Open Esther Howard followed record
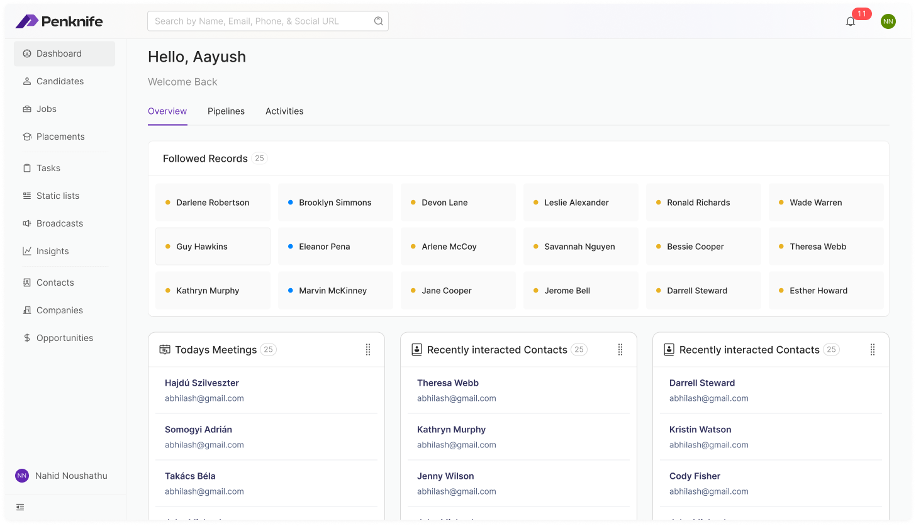The width and height of the screenshot is (916, 526). [x=826, y=291]
